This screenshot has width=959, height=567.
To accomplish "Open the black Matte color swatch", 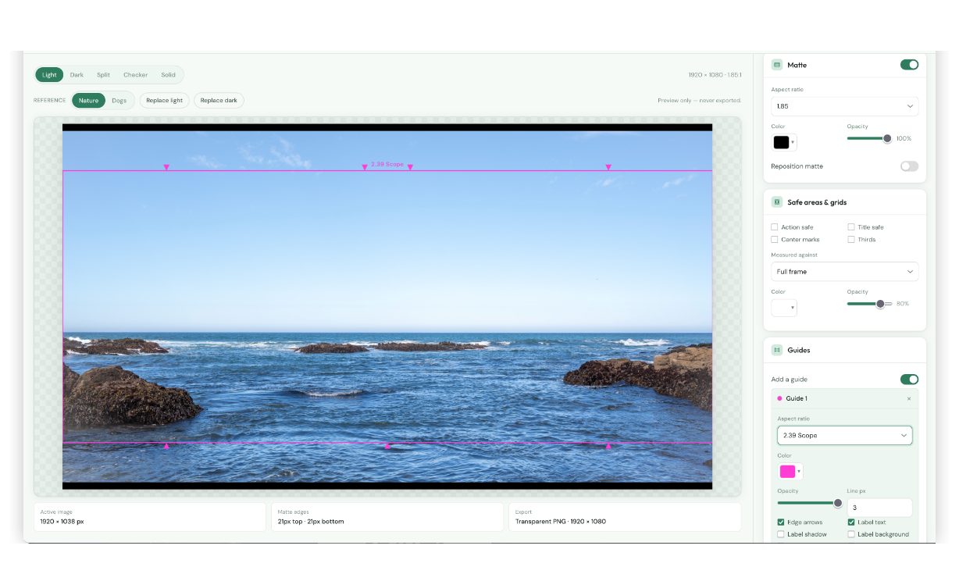I will click(784, 142).
